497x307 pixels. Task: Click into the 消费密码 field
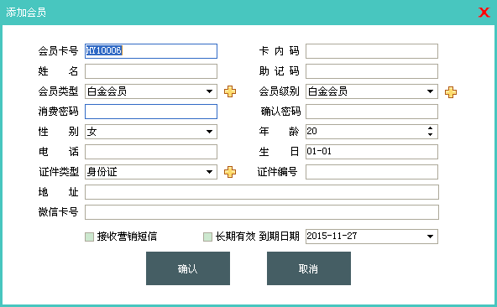pyautogui.click(x=151, y=112)
